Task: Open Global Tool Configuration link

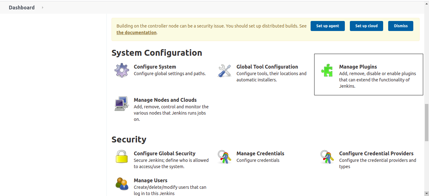Action: click(267, 67)
